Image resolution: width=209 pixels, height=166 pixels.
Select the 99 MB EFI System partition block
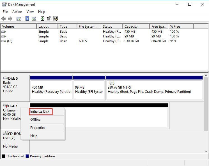[x=89, y=88]
